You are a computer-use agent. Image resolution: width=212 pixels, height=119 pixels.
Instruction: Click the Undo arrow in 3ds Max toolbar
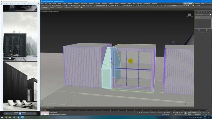pos(42,6)
